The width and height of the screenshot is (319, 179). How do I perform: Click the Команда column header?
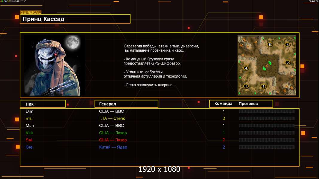(223, 104)
